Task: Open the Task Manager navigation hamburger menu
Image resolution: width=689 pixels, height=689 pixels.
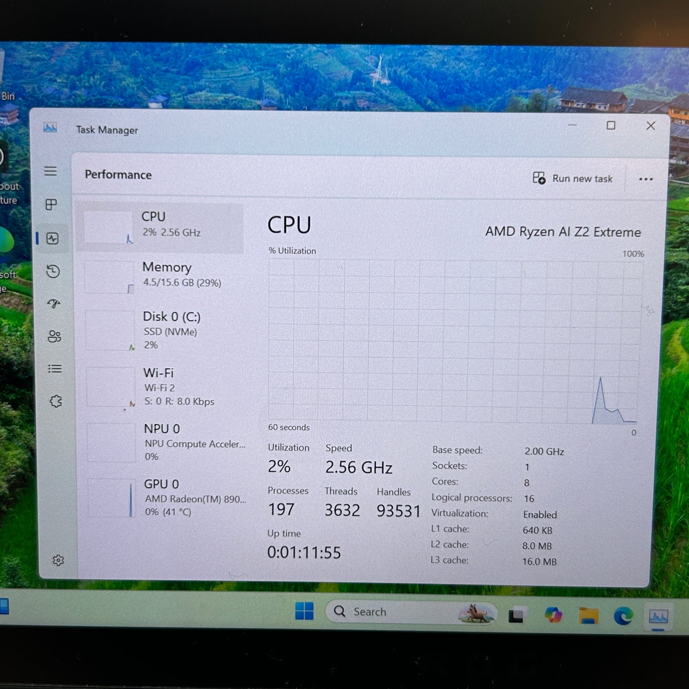Action: 51,171
